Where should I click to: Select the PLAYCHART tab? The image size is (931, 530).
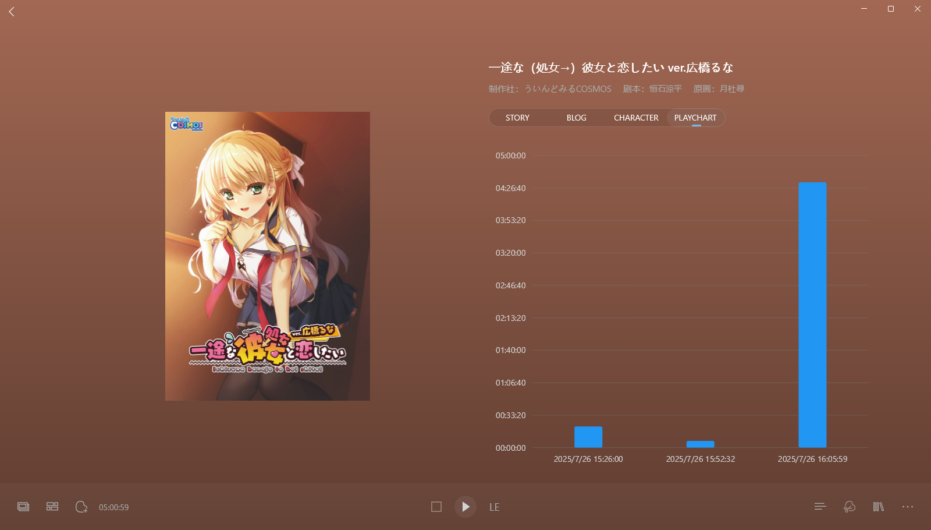[695, 118]
